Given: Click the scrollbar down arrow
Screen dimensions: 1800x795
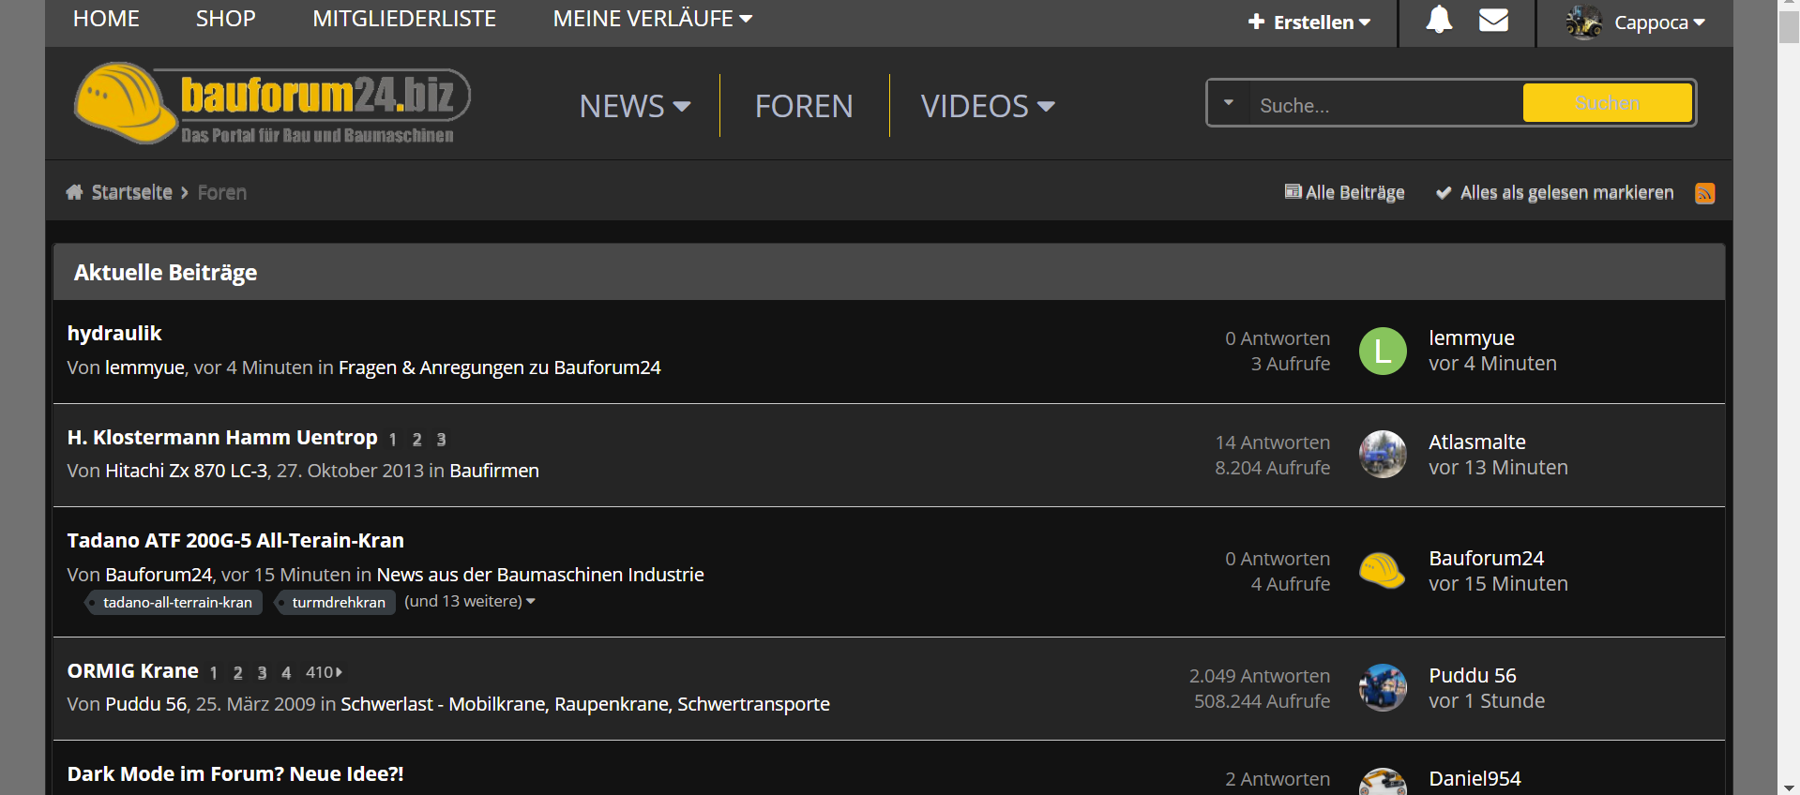Looking at the screenshot, I should (1789, 787).
